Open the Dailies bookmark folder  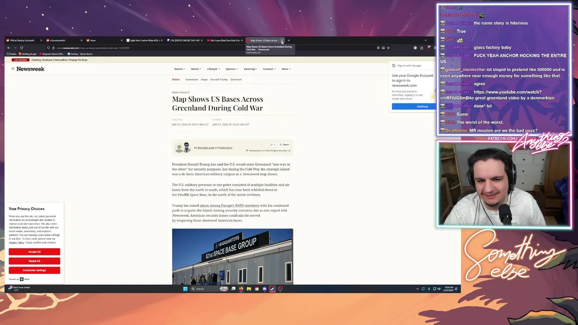coord(12,54)
